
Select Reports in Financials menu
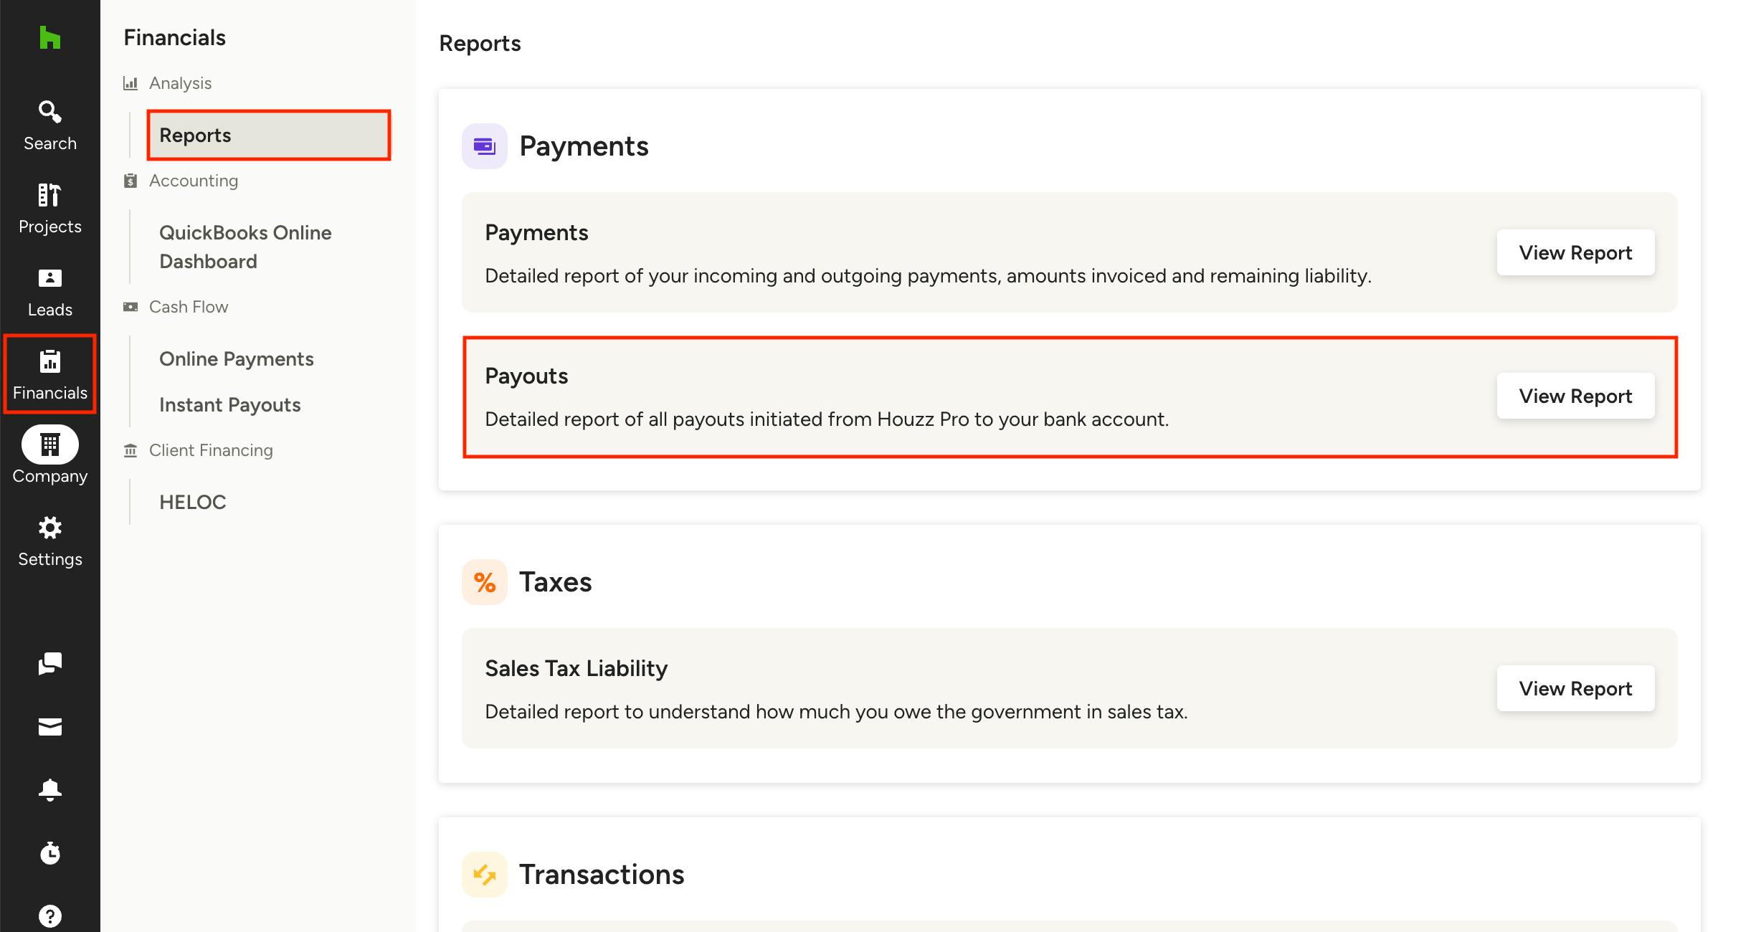click(269, 135)
